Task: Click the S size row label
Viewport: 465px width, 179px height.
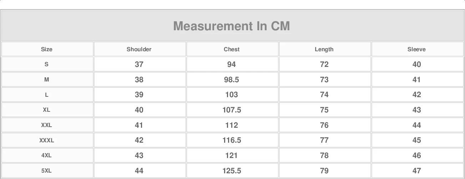Action: coord(46,64)
